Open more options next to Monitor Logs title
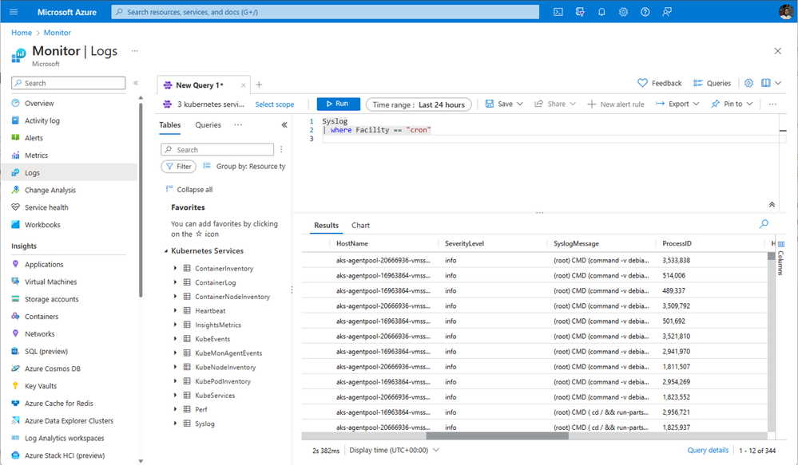This screenshot has height=465, width=798. coord(134,51)
